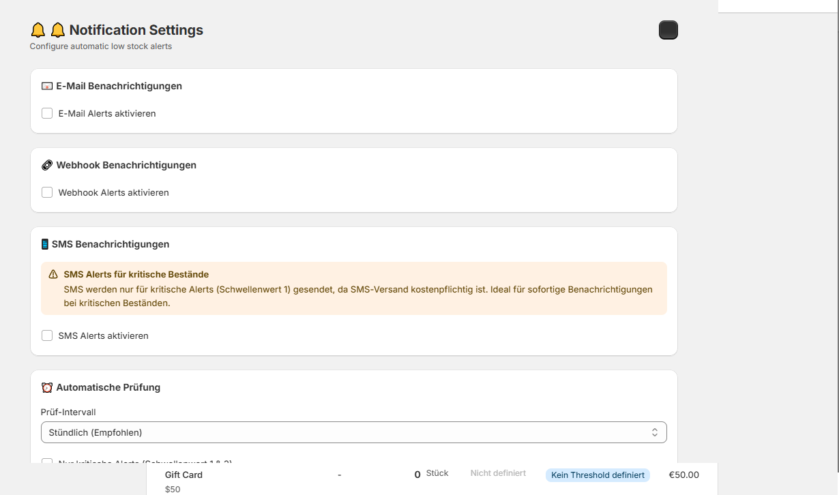This screenshot has width=839, height=495.
Task: Click the phone icon beside SMS Benachrichtigungen
Action: pyautogui.click(x=45, y=244)
